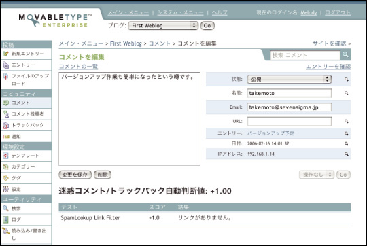Click into the URL input field

coord(290,121)
